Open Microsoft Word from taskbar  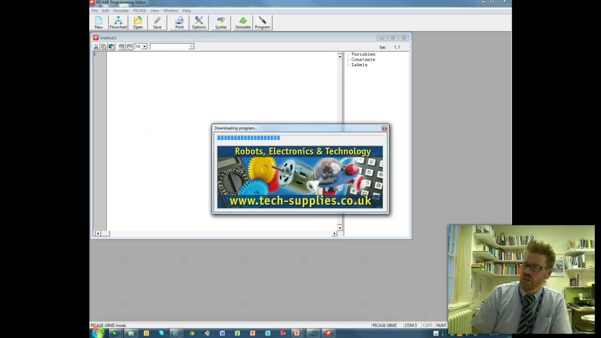pos(222,333)
